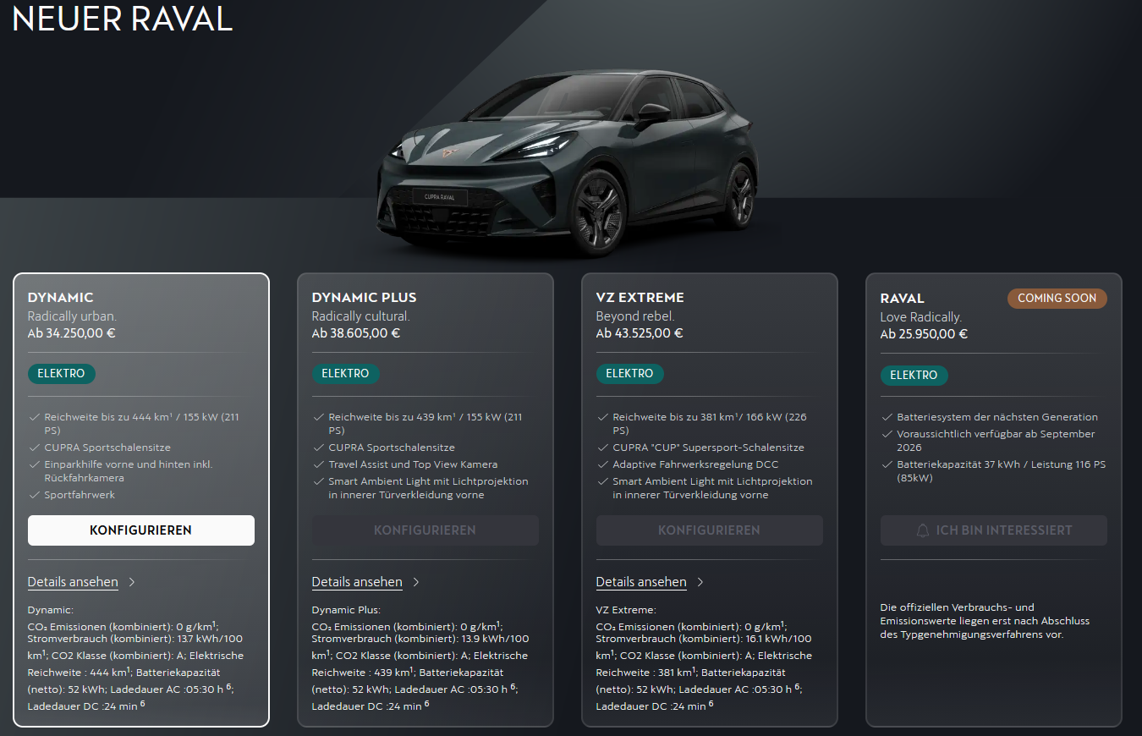Click KONFIGURIEREN on the VZ Extreme card
1142x736 pixels.
point(710,530)
